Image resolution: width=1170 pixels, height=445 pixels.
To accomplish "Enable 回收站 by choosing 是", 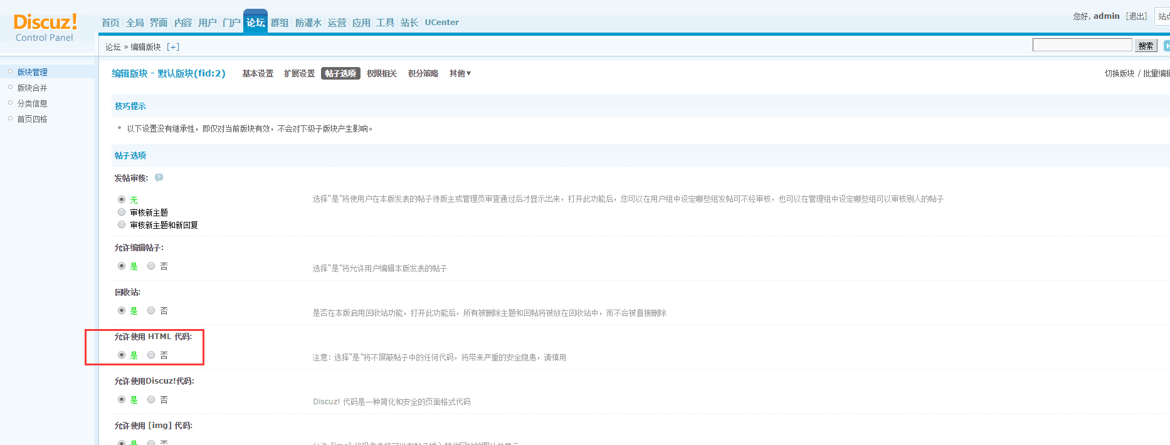I will 122,310.
